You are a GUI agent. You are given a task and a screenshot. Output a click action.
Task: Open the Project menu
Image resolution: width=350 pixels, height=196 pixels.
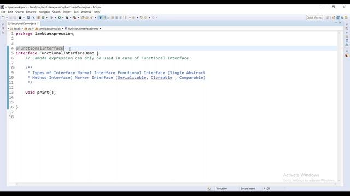tap(67, 12)
